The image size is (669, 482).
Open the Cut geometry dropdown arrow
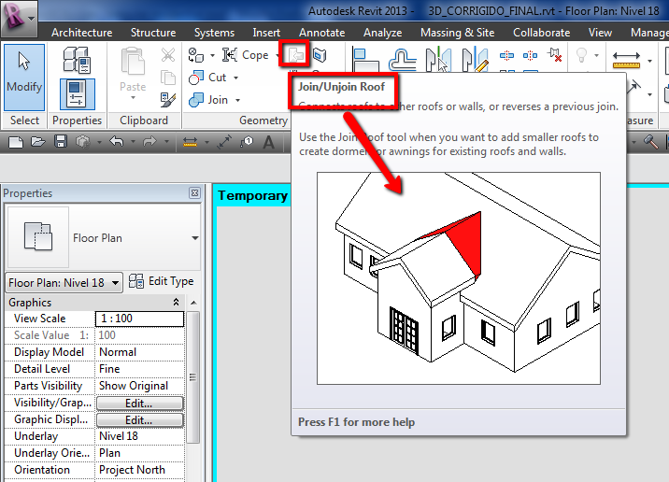[x=235, y=78]
